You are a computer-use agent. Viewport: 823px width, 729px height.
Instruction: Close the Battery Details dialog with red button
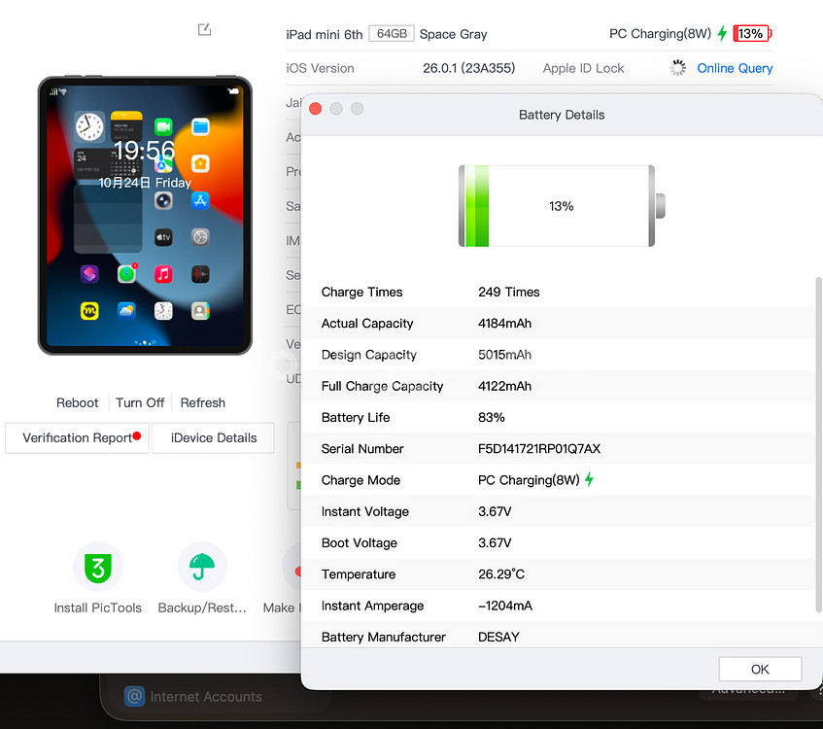(x=315, y=109)
